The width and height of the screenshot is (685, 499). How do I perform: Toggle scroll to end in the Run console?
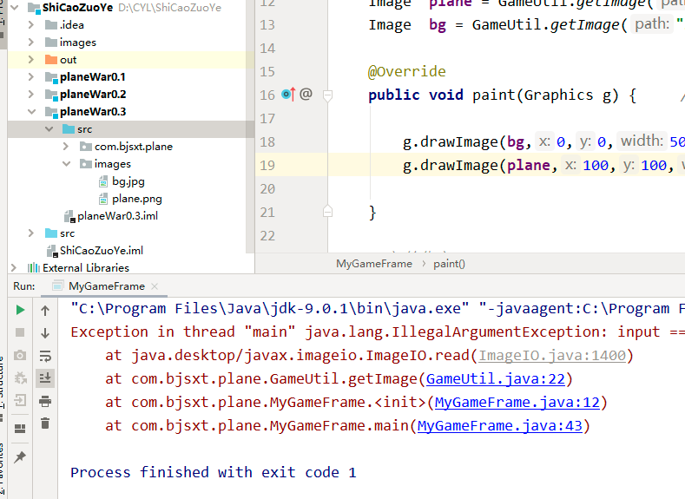click(x=45, y=378)
